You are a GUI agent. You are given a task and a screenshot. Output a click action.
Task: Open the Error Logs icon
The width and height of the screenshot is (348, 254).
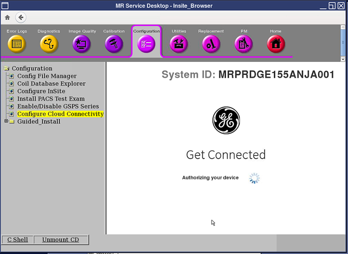pos(17,44)
